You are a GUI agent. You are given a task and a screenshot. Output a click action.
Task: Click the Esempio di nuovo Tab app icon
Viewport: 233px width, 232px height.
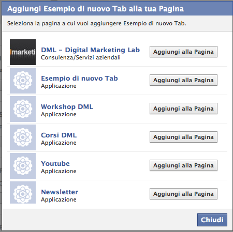(x=23, y=81)
